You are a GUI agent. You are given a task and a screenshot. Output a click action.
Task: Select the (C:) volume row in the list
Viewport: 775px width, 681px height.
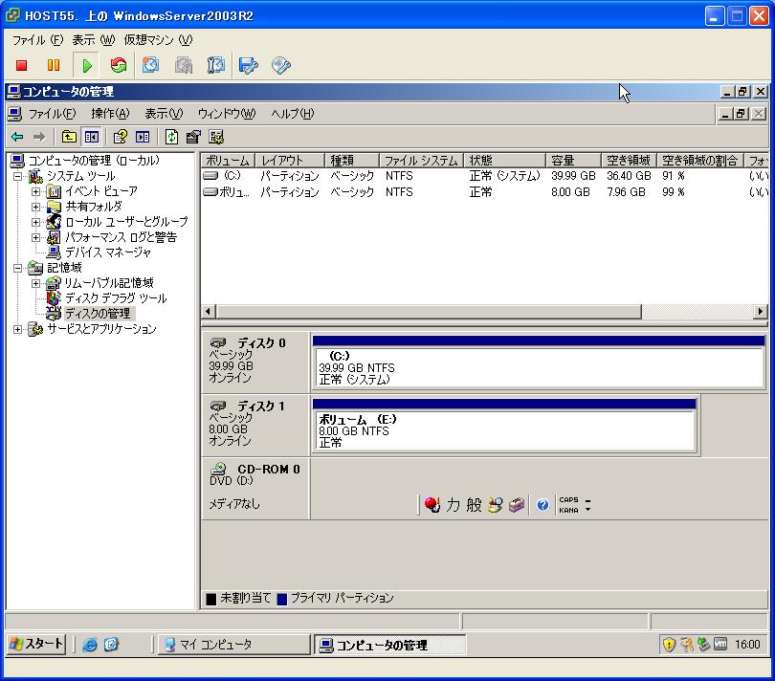click(x=484, y=176)
